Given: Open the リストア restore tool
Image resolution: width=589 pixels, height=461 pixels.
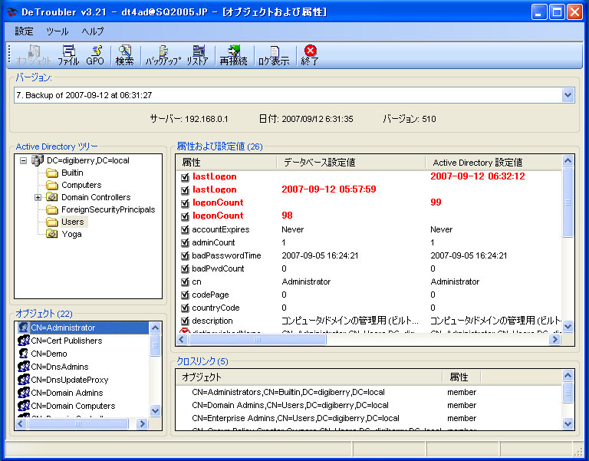Looking at the screenshot, I should click(198, 55).
